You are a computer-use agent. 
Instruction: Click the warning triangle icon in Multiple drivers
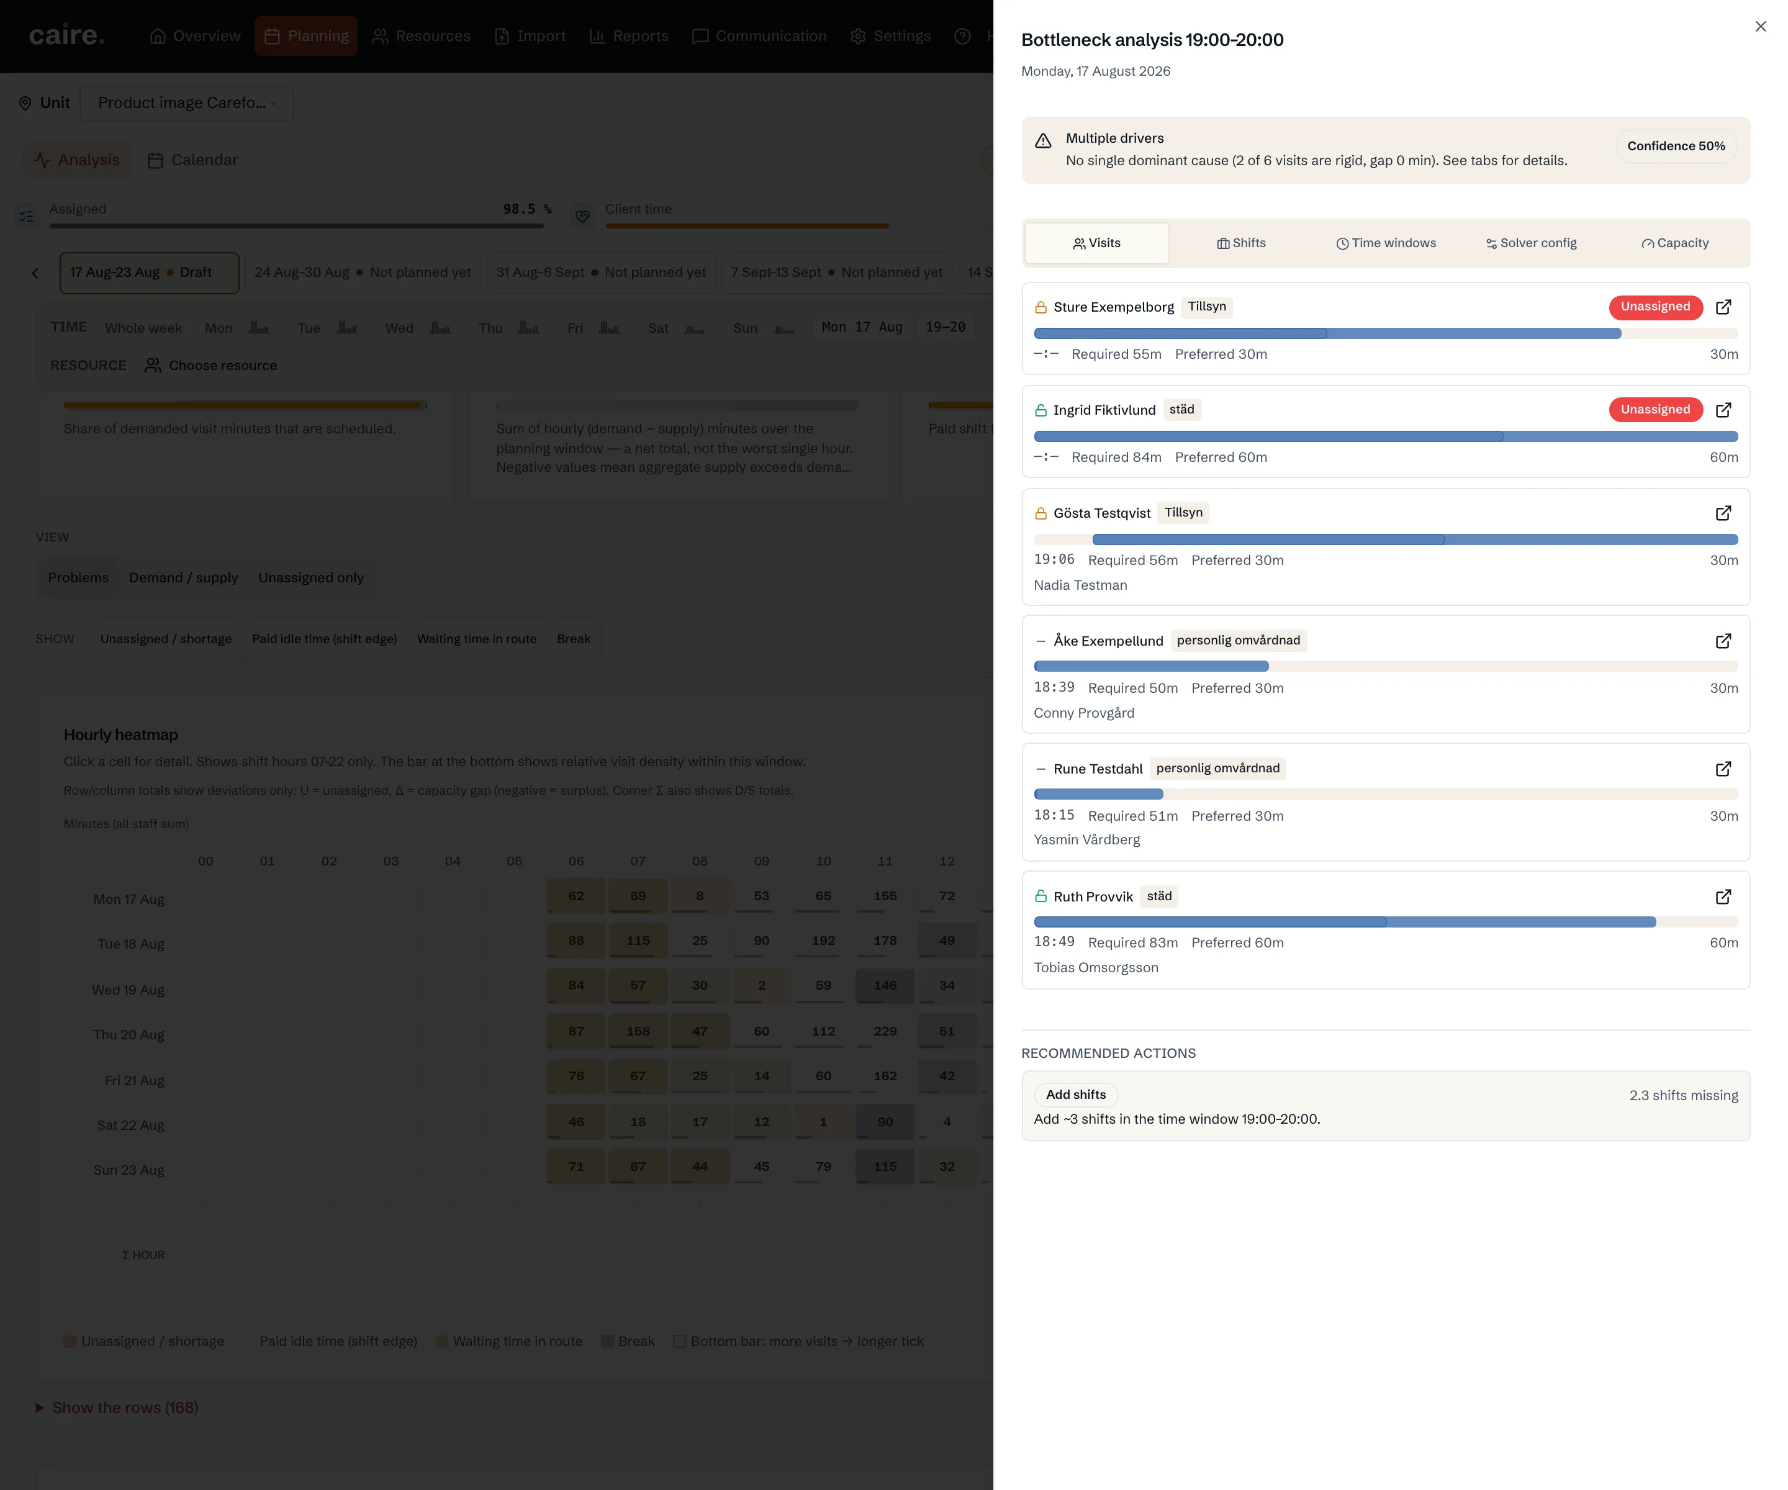[1043, 140]
